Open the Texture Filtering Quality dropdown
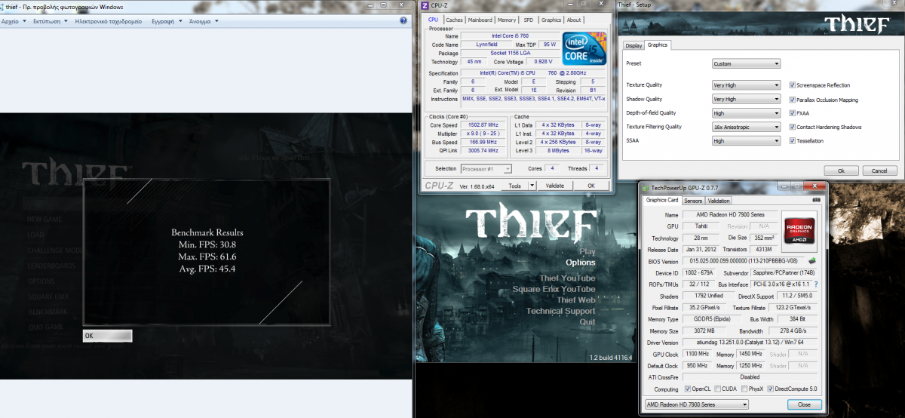The height and width of the screenshot is (418, 905). pos(746,127)
